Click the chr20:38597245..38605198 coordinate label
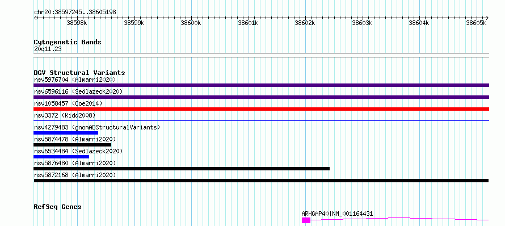 (75, 12)
